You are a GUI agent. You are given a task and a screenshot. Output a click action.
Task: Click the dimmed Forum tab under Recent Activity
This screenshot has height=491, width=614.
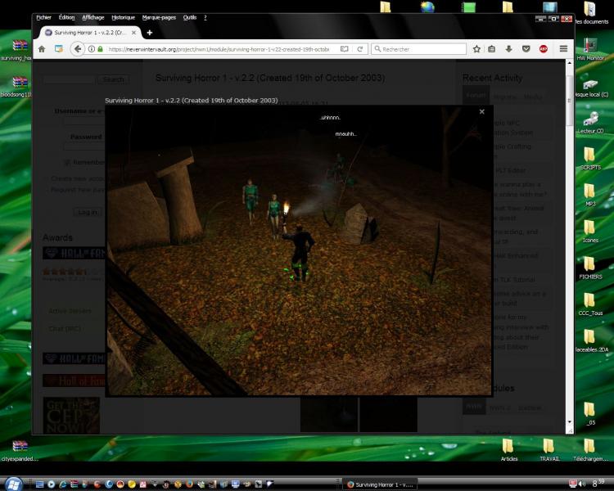(476, 95)
